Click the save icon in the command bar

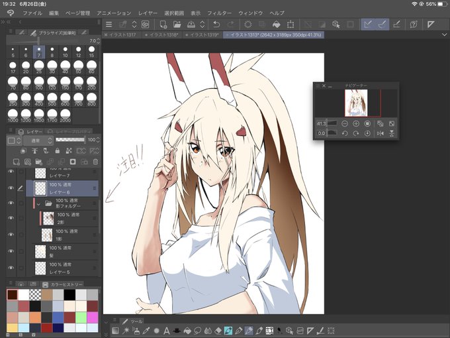click(191, 25)
